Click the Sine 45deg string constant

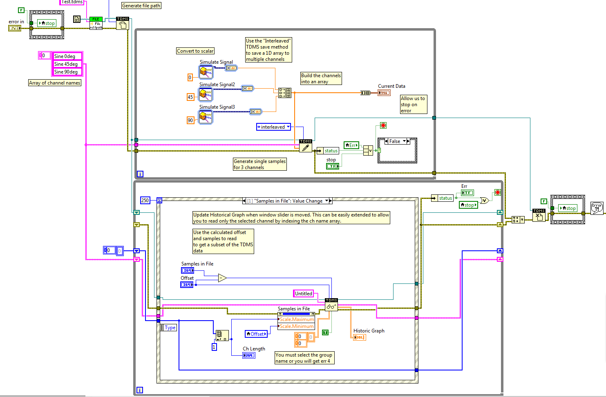(x=67, y=64)
